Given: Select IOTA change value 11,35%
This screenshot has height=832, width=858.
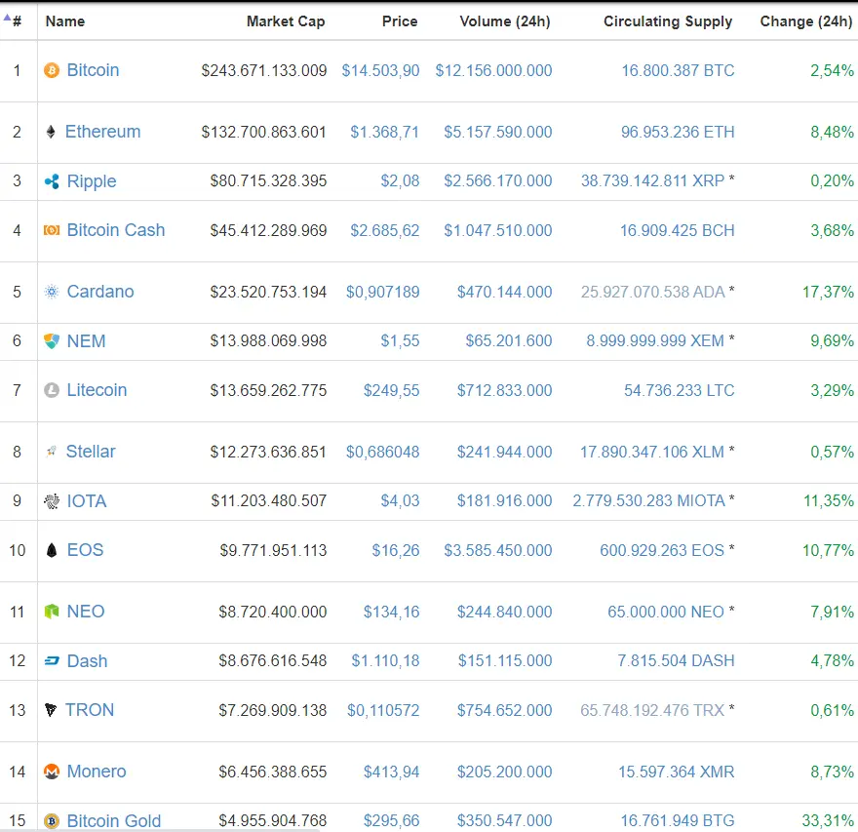Looking at the screenshot, I should [829, 500].
